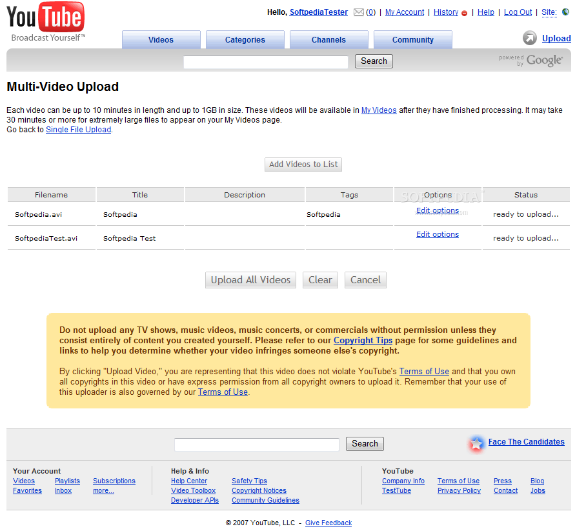The image size is (586, 531).
Task: Open the My Videos link in description
Action: pyautogui.click(x=379, y=110)
